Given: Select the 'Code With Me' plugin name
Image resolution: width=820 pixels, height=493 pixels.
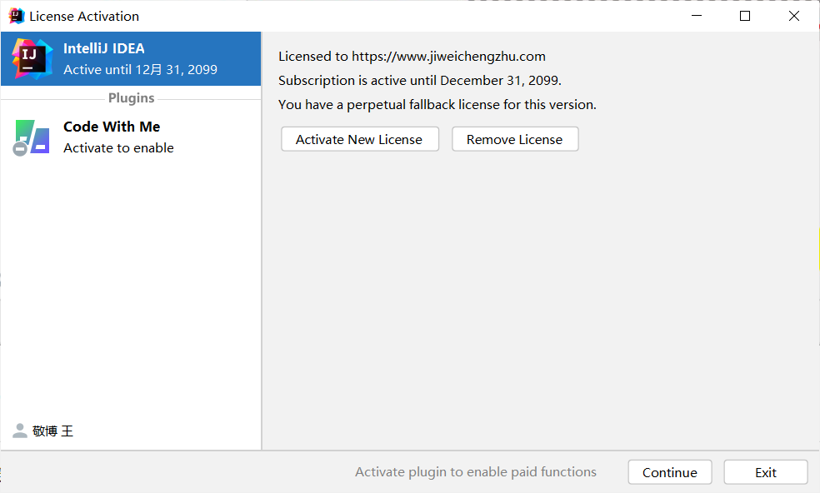Looking at the screenshot, I should pos(112,127).
